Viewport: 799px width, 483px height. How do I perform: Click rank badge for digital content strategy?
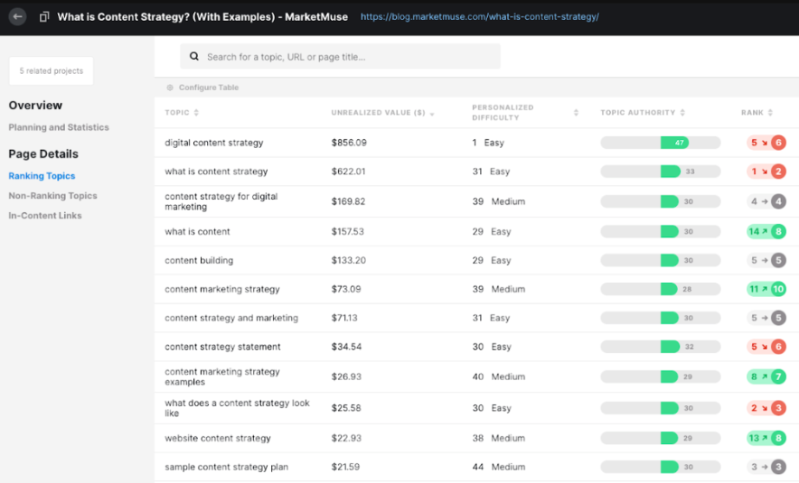(x=766, y=143)
